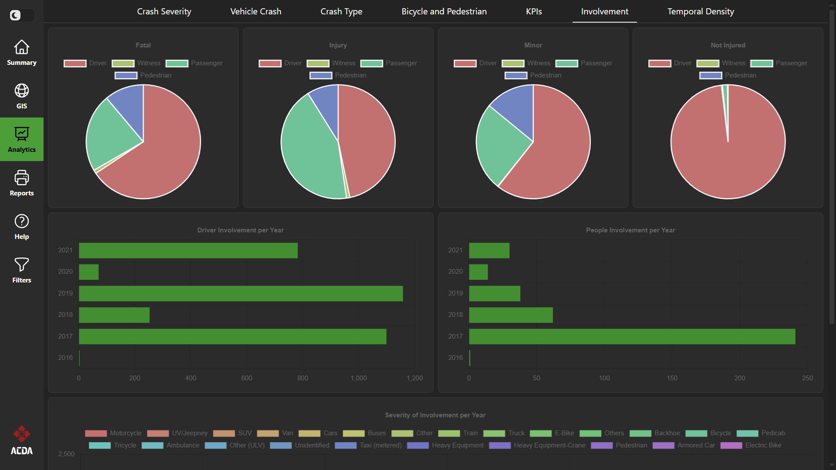The height and width of the screenshot is (470, 836).
Task: Click the 2018 bar in Driver Involvement chart
Action: [x=114, y=315]
